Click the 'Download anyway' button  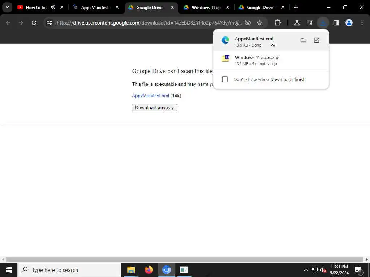click(154, 107)
